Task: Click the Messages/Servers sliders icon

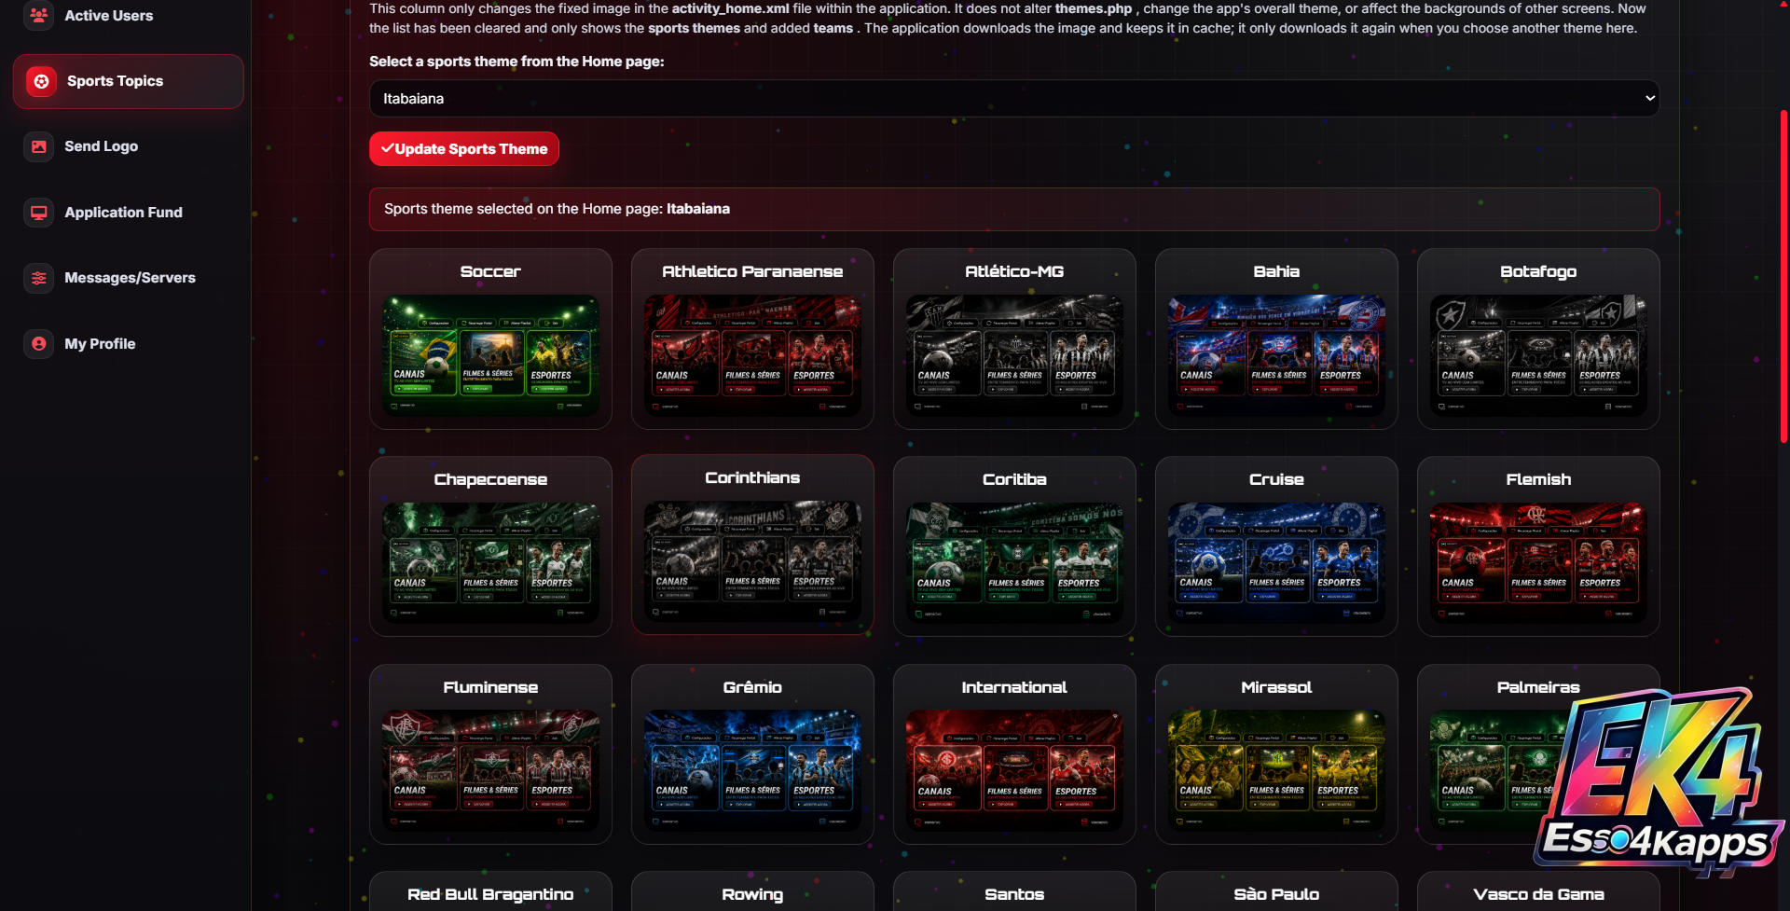Action: [38, 278]
